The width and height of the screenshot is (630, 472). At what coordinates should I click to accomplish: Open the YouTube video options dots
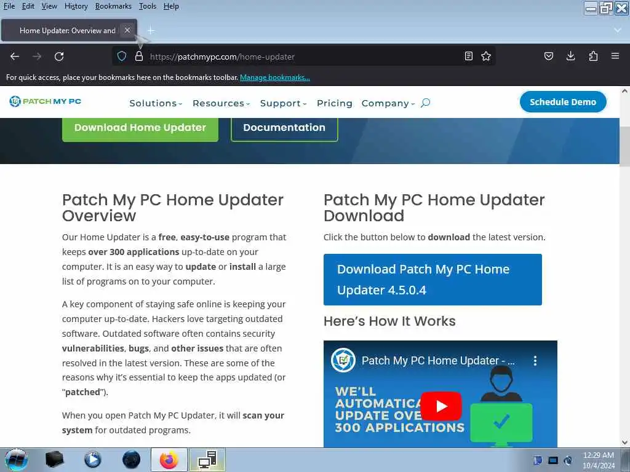(x=535, y=360)
